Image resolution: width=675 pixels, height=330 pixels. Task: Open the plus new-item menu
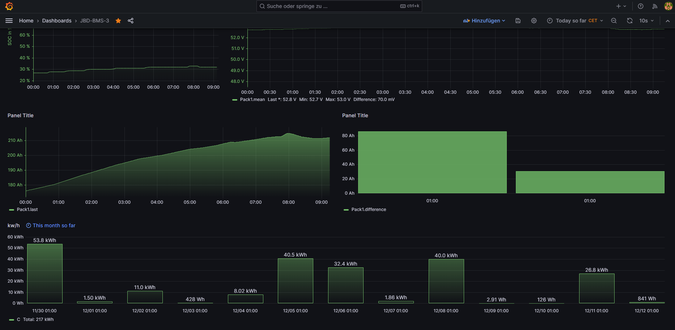pyautogui.click(x=621, y=6)
